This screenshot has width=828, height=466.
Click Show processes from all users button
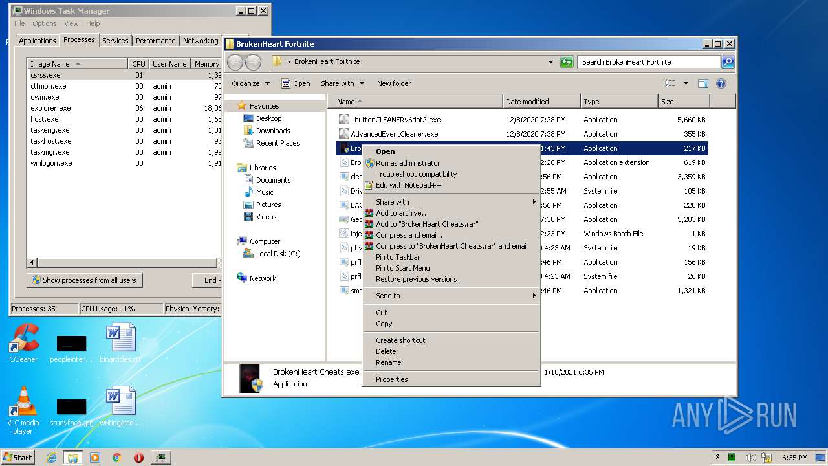click(x=85, y=280)
